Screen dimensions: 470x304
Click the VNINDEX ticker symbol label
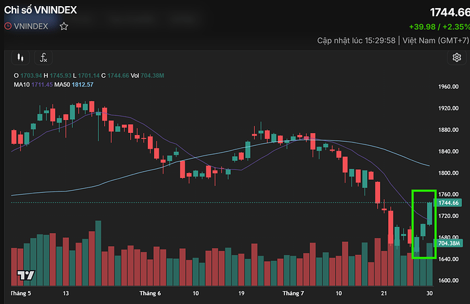(31, 27)
